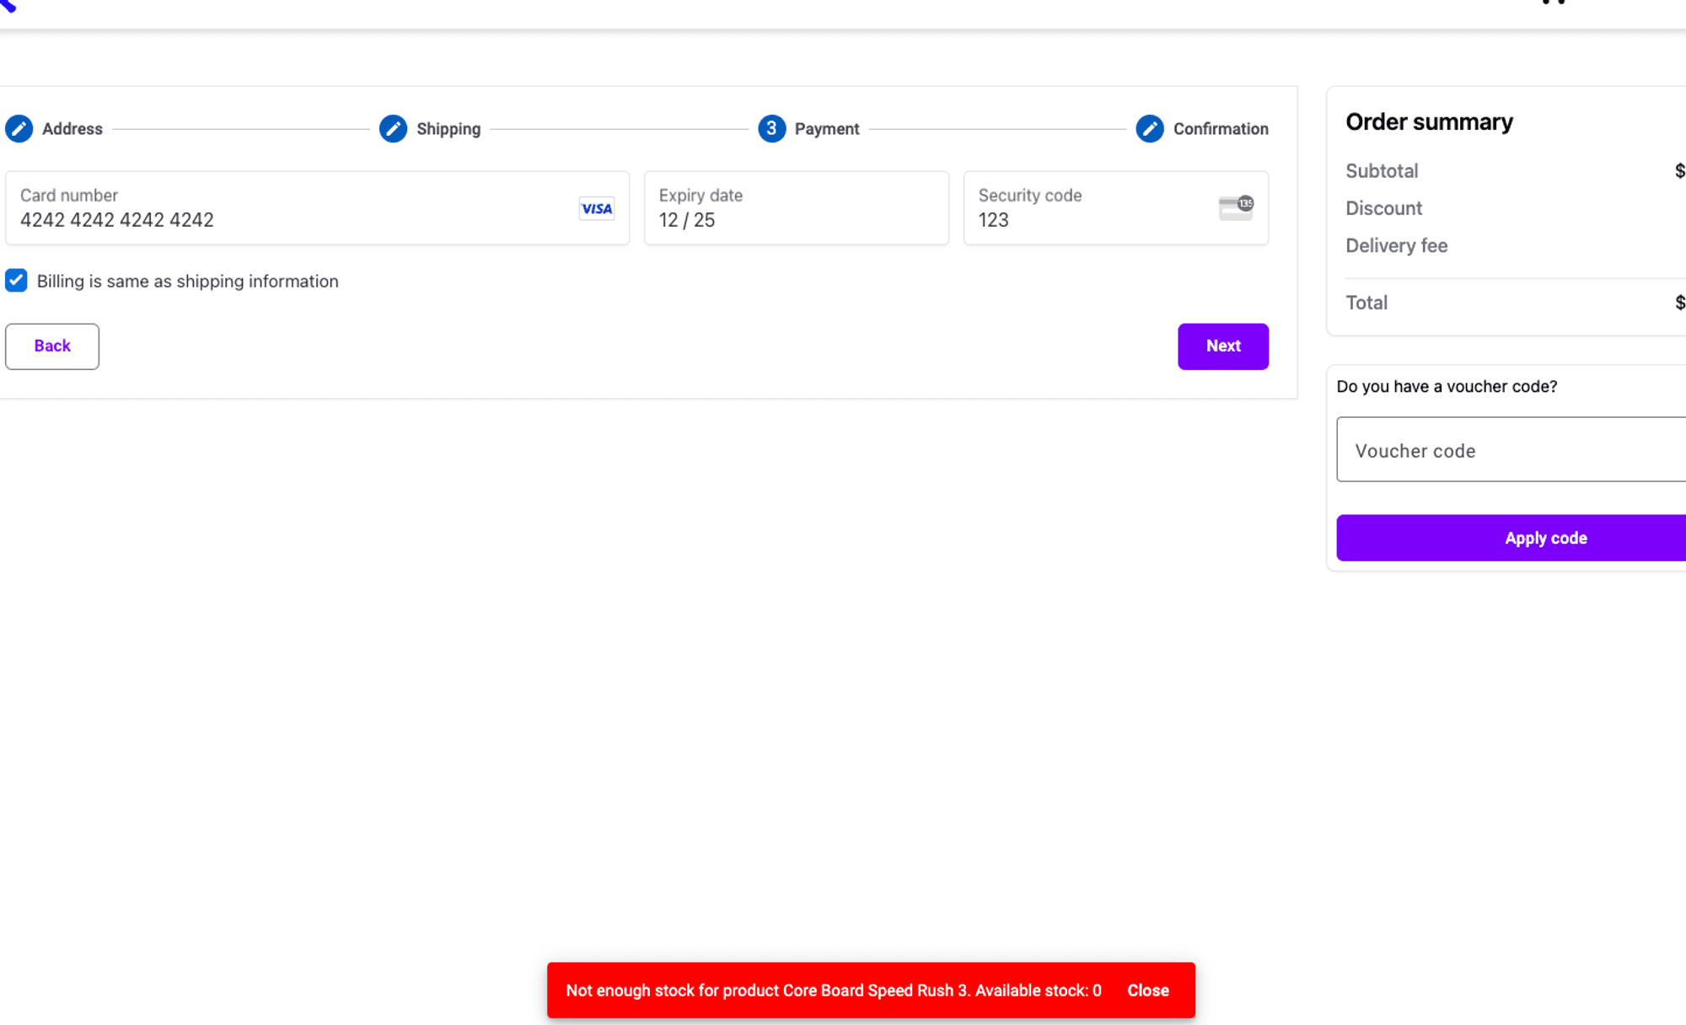Click the Payment step number 3 icon
This screenshot has width=1686, height=1025.
pos(771,129)
